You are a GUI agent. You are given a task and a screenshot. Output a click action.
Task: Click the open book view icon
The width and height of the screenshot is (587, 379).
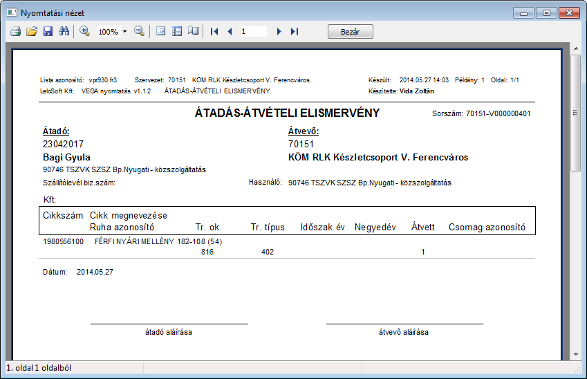[193, 31]
